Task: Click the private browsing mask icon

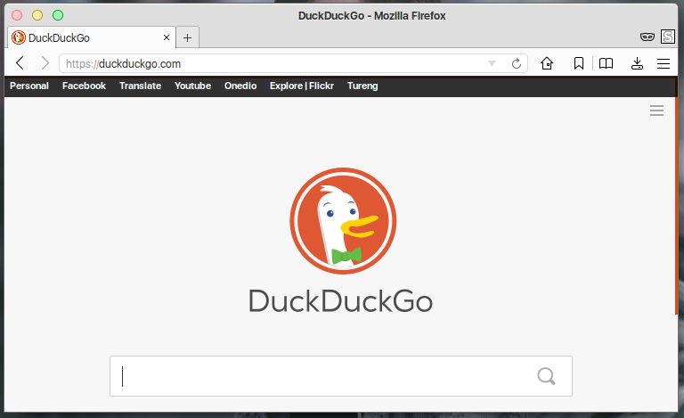Action: coord(647,37)
